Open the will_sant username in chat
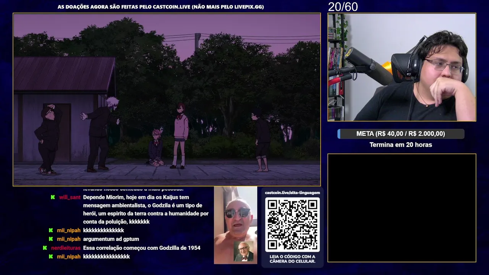 point(70,197)
